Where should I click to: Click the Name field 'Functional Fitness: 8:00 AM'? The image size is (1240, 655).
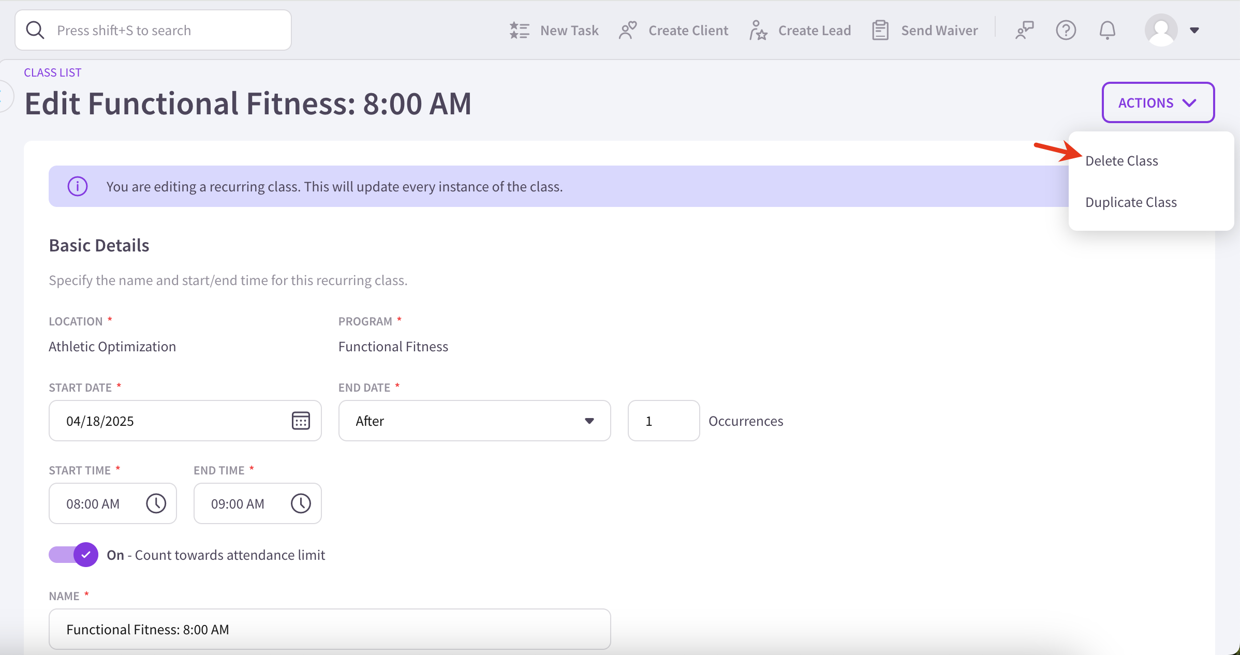point(330,629)
